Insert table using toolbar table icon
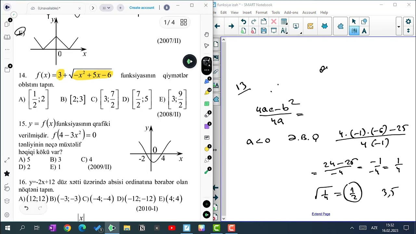This screenshot has width=416, height=234. (x=284, y=22)
